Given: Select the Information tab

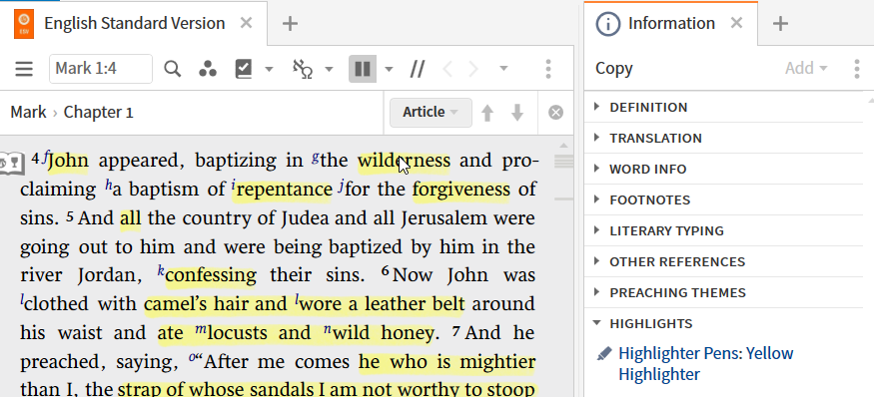Looking at the screenshot, I should (x=671, y=23).
